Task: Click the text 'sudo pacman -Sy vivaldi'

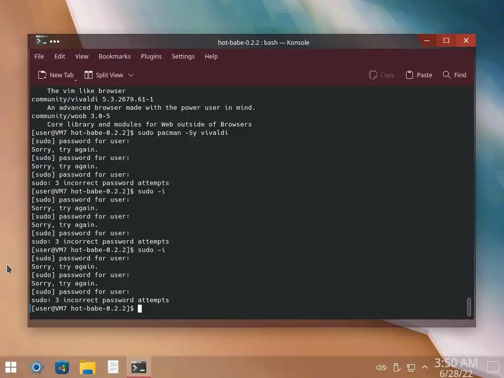Action: (183, 133)
